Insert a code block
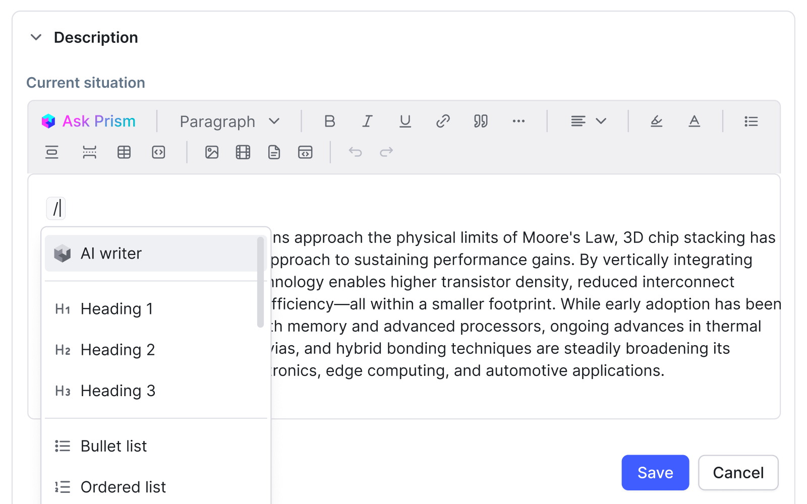 [x=158, y=152]
